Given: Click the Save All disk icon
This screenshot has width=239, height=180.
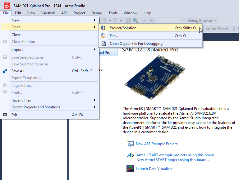Looking at the screenshot, I should [5, 71].
